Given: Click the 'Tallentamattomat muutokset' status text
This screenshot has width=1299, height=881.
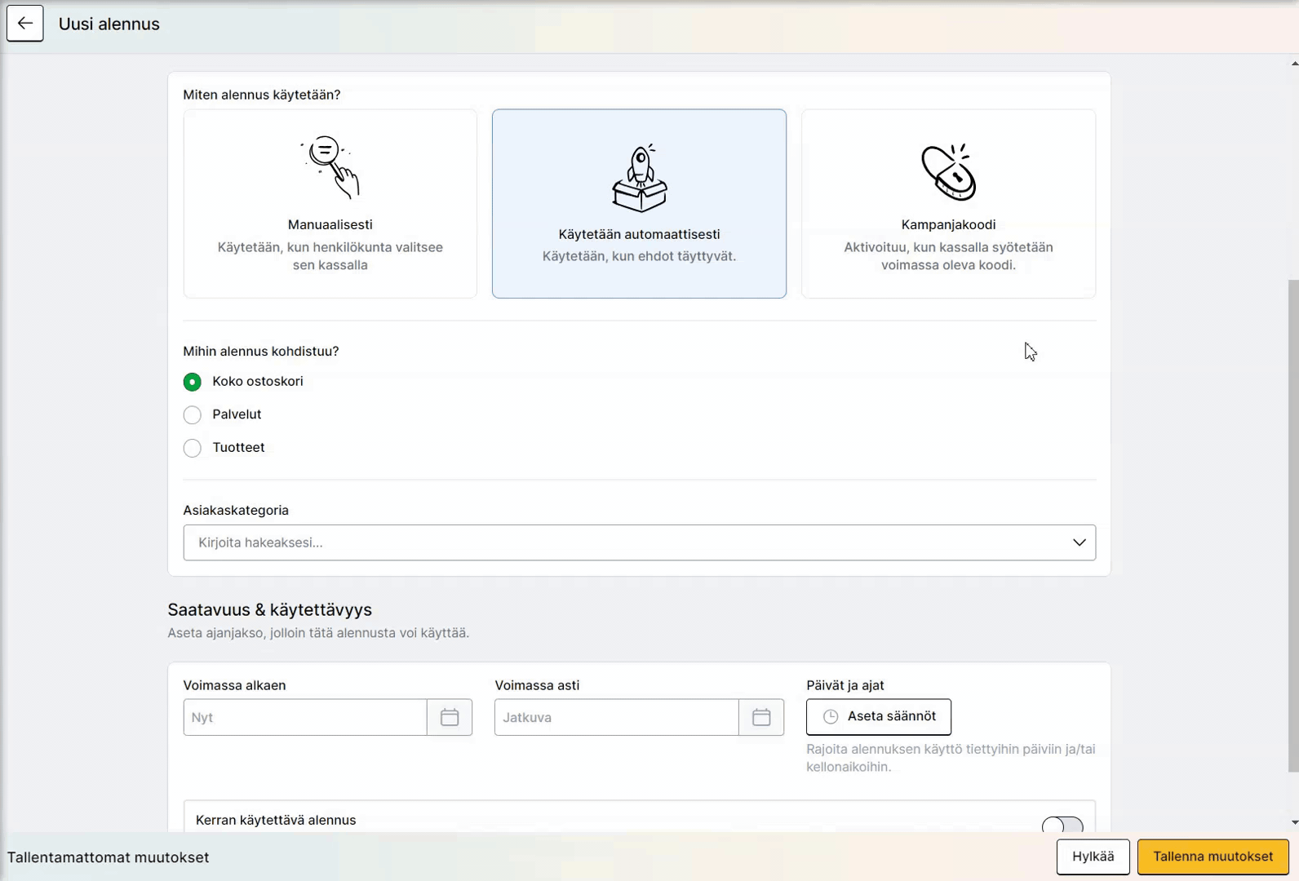Looking at the screenshot, I should click(x=109, y=857).
